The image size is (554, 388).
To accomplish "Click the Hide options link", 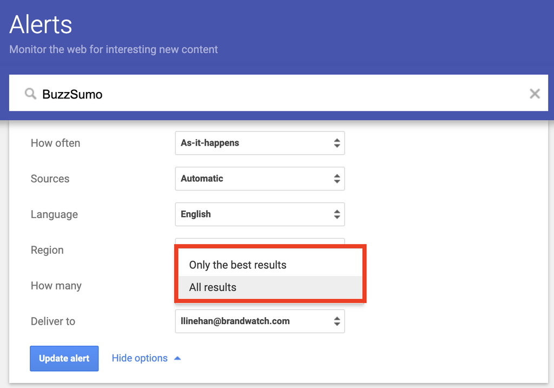I will (x=140, y=358).
